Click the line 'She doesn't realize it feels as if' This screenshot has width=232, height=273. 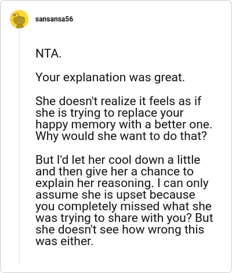[118, 101]
